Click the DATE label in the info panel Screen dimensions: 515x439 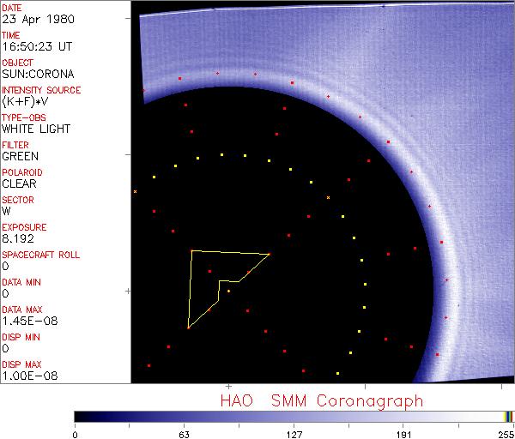click(x=12, y=7)
